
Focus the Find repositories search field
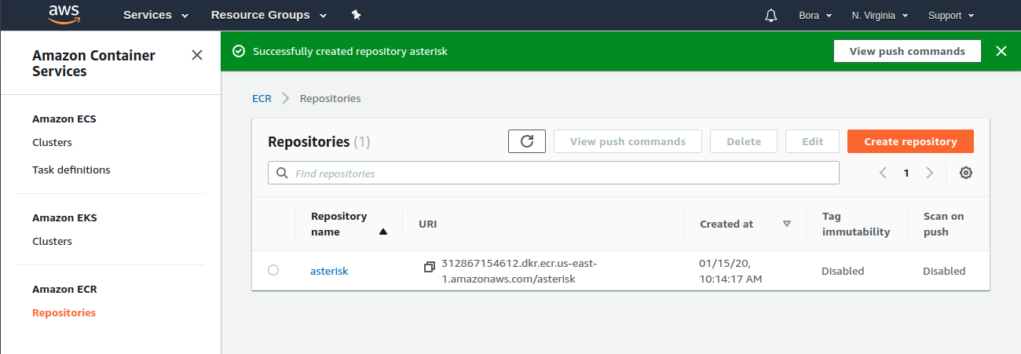[x=554, y=173]
